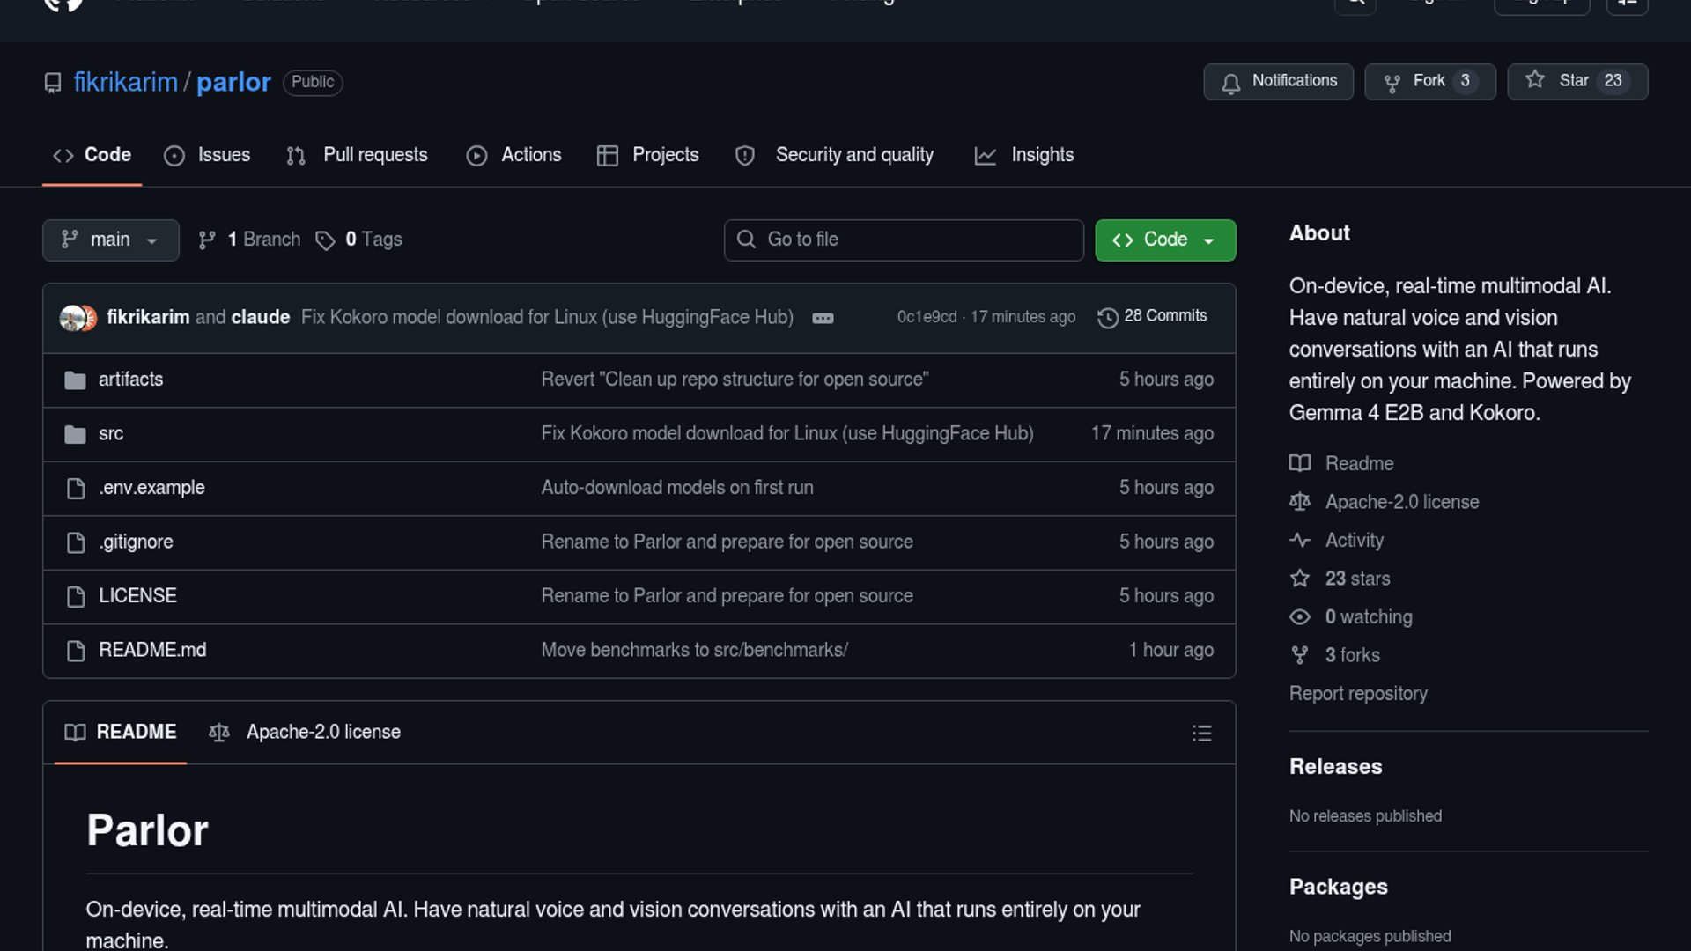Open the commit history clock icon
The image size is (1691, 951).
pyautogui.click(x=1107, y=317)
